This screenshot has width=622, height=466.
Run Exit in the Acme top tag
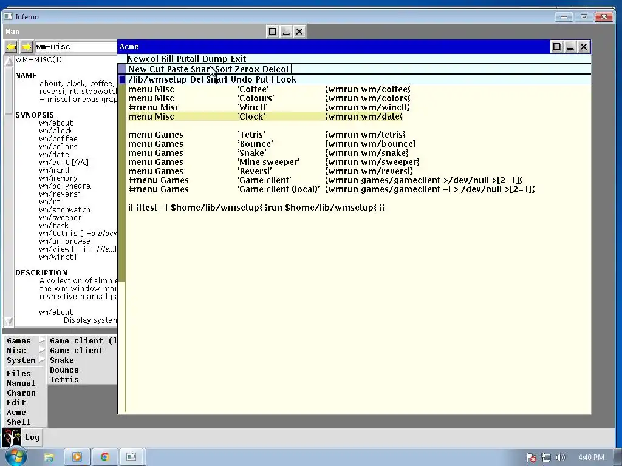tap(238, 59)
